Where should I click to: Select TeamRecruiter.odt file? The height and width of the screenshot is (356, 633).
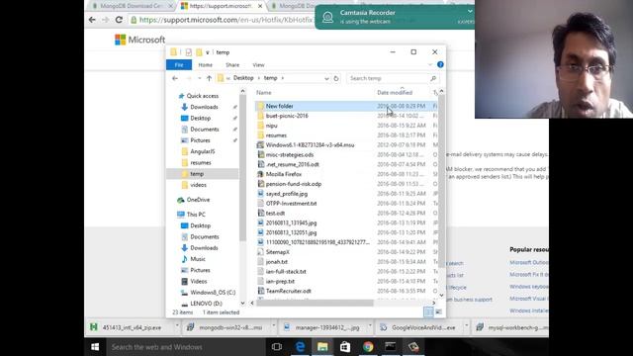(x=288, y=291)
